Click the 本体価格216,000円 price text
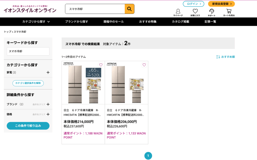Screen dimensions: 257x160 (79, 122)
